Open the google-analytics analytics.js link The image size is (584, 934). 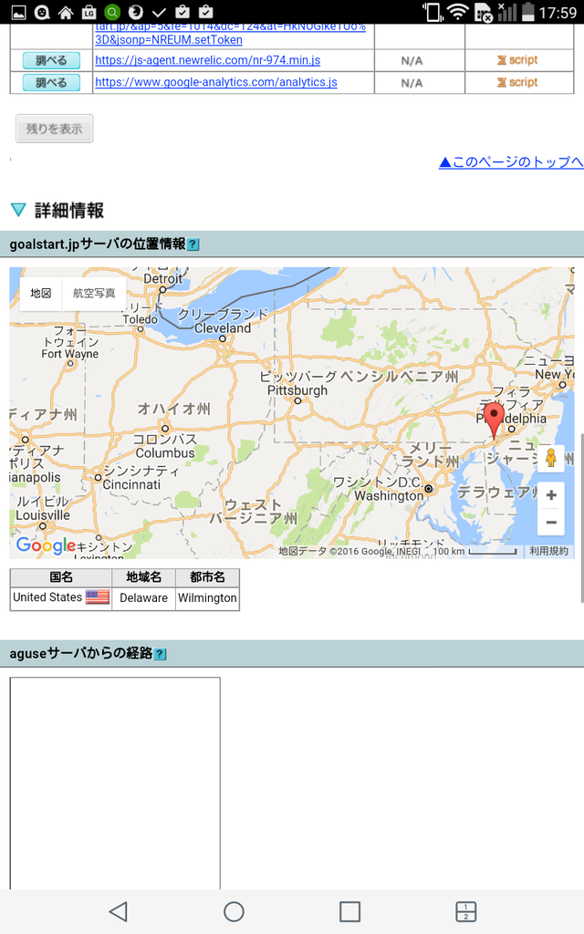click(215, 82)
